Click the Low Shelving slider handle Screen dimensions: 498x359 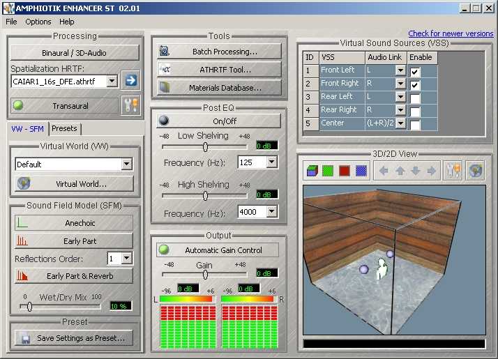pyautogui.click(x=205, y=147)
